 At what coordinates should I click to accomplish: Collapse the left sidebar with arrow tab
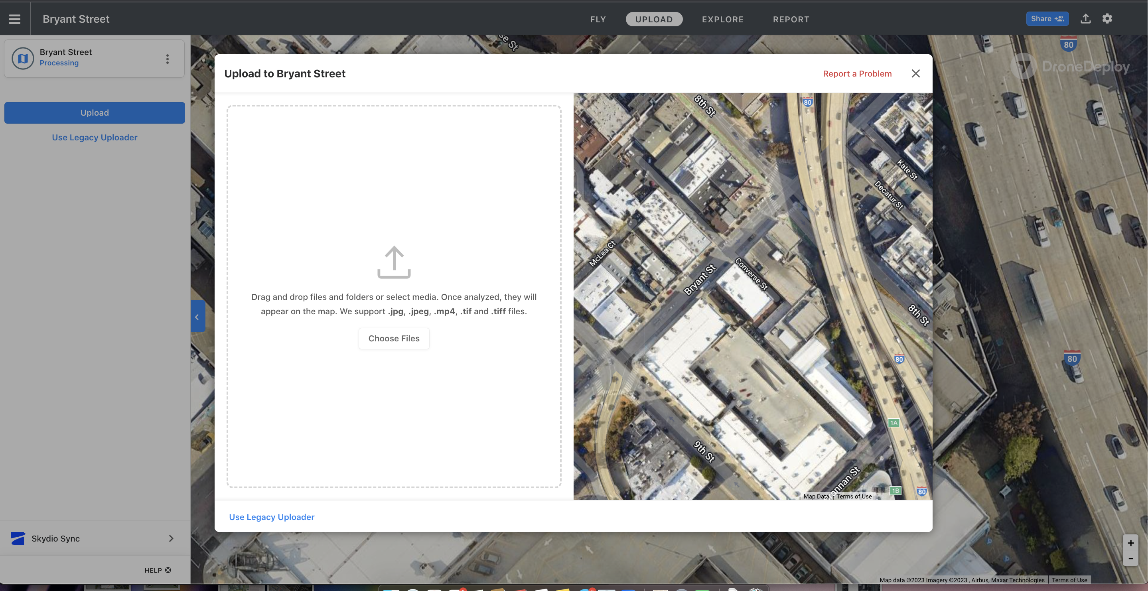(x=197, y=317)
